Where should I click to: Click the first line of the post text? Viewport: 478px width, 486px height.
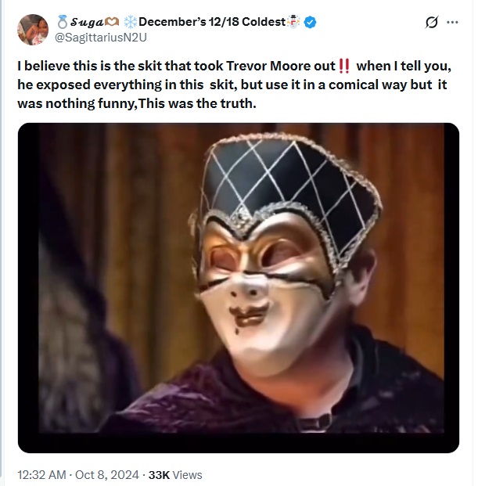172,65
